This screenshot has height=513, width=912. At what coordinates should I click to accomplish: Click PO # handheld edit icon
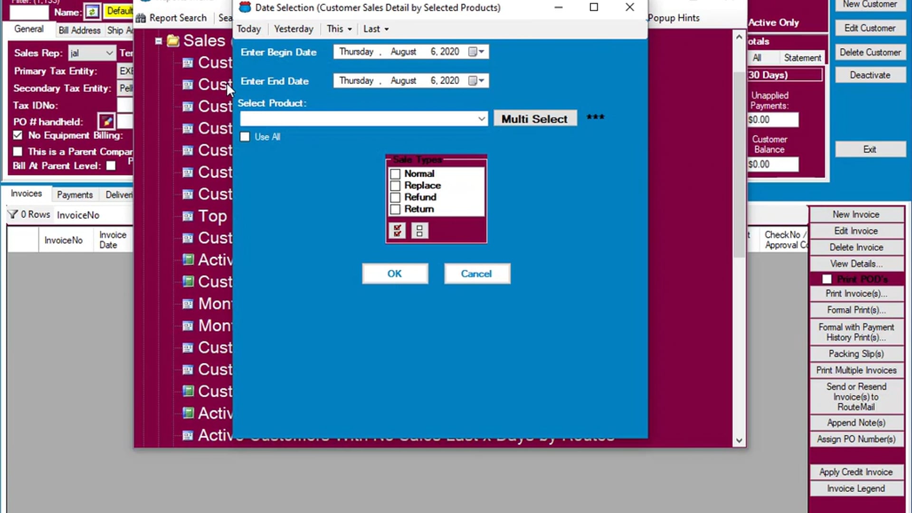pos(106,122)
